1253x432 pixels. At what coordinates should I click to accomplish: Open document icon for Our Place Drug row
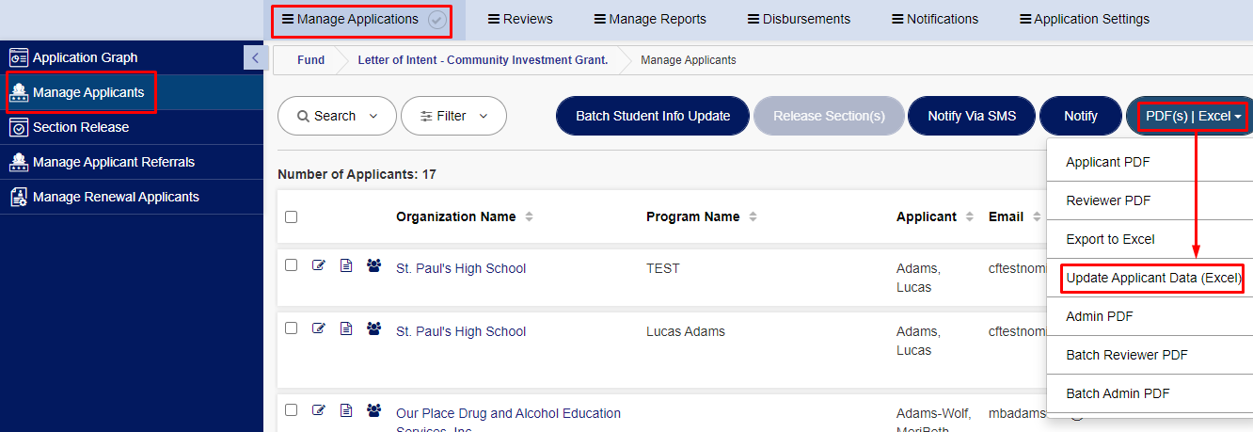[346, 410]
